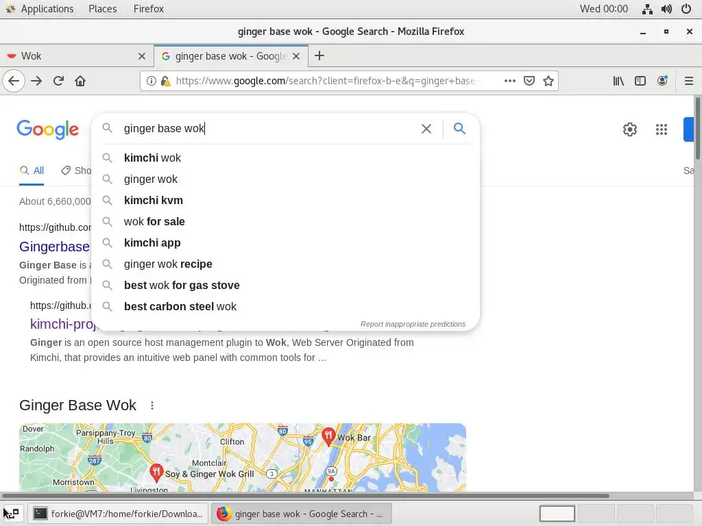Click the power icon in top panel
Image resolution: width=702 pixels, height=526 pixels.
686,9
